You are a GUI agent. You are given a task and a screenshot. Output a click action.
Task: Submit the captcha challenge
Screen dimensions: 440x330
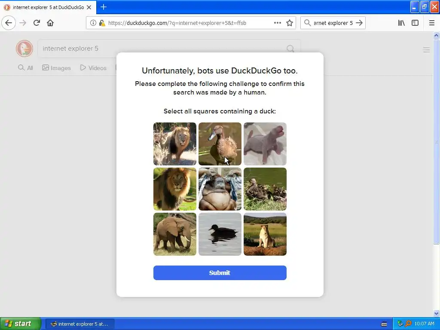point(220,273)
